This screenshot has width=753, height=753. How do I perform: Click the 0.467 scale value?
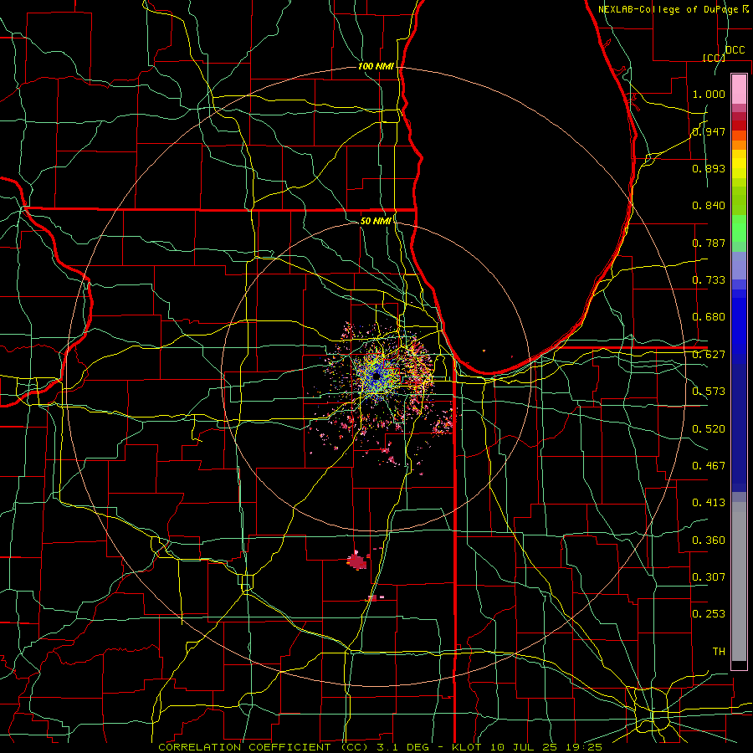pos(709,466)
